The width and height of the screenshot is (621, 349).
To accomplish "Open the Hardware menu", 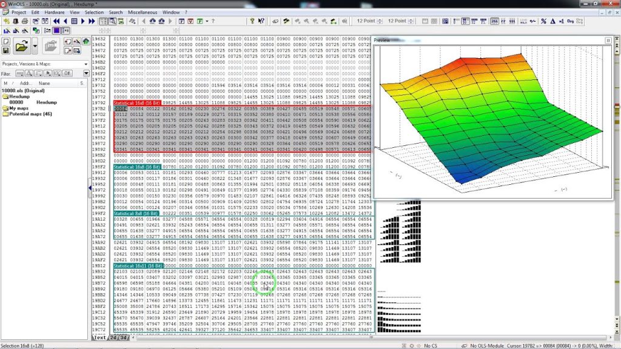I will tap(54, 12).
